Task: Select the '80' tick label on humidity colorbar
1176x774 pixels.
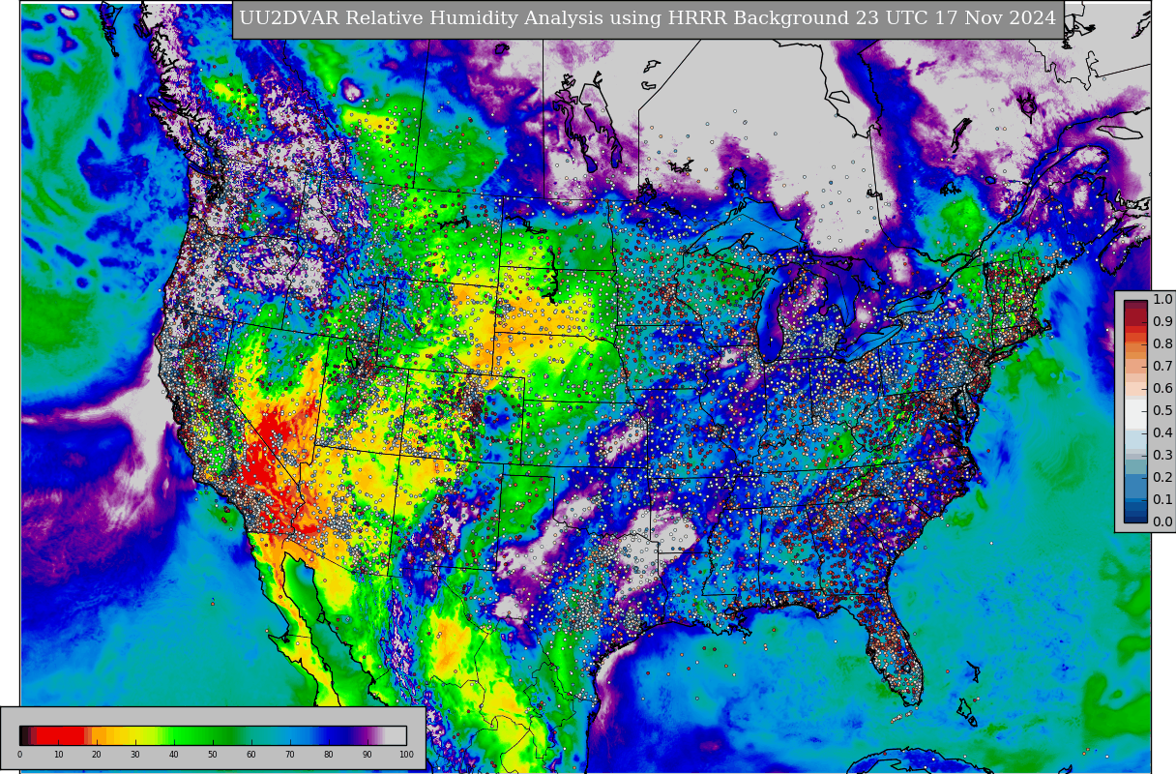Action: (329, 755)
